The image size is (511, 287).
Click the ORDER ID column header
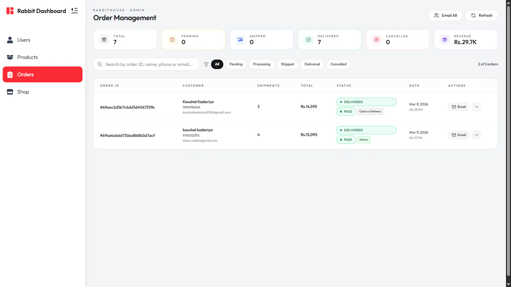110,85
